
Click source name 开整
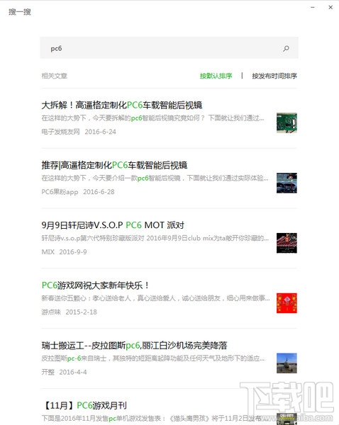[x=48, y=372]
